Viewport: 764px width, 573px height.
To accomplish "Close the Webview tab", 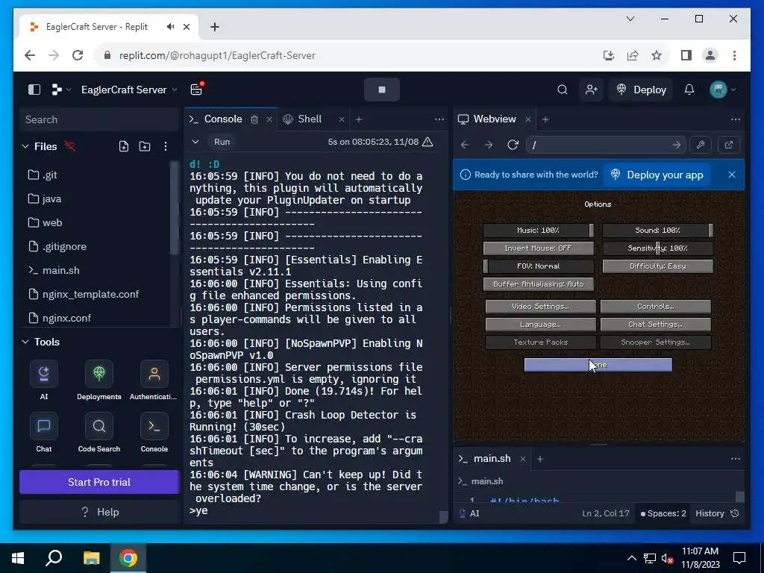I will click(527, 119).
